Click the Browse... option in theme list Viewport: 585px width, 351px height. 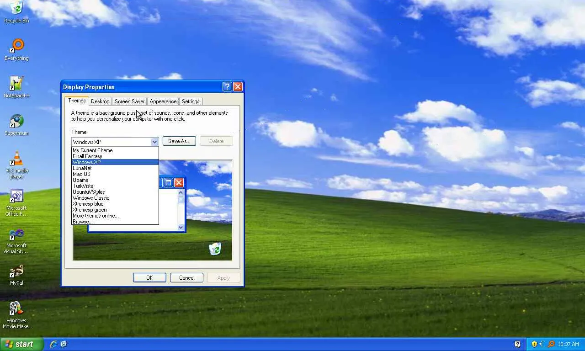click(115, 222)
